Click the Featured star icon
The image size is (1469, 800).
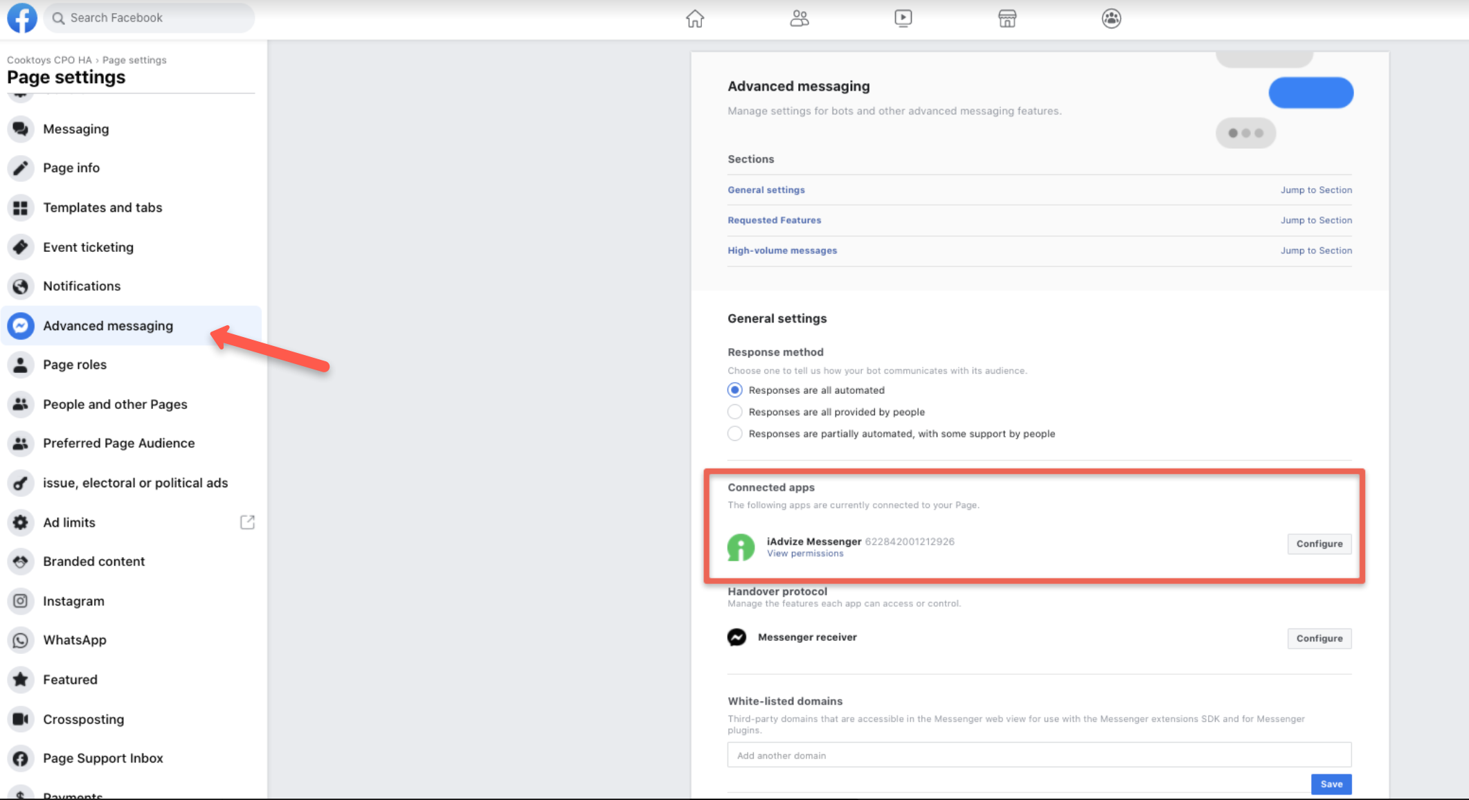(x=21, y=680)
